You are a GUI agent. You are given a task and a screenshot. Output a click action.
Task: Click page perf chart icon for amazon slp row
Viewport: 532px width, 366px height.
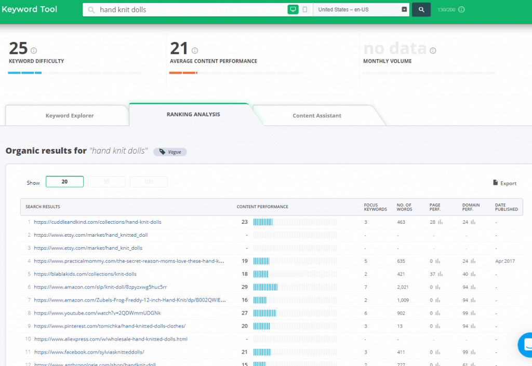pyautogui.click(x=437, y=287)
